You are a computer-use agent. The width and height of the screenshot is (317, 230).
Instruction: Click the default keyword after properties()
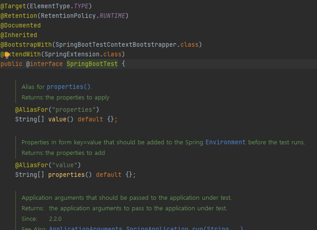[109, 175]
